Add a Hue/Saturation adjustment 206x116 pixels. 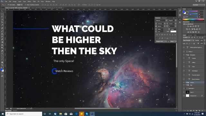point(187,29)
